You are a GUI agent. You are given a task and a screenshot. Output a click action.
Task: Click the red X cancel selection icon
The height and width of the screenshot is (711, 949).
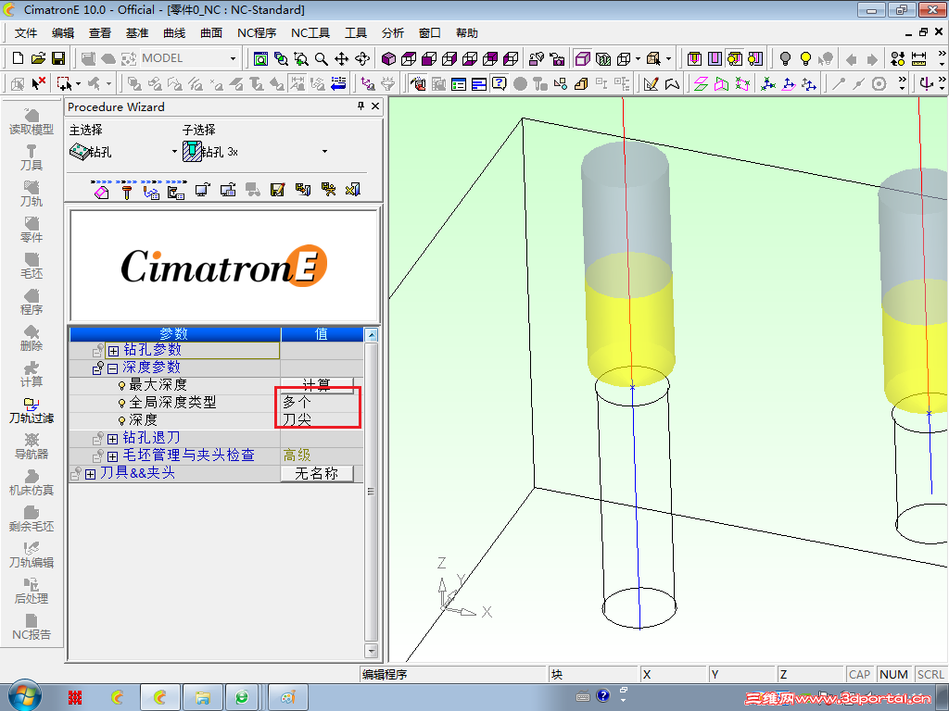(39, 83)
